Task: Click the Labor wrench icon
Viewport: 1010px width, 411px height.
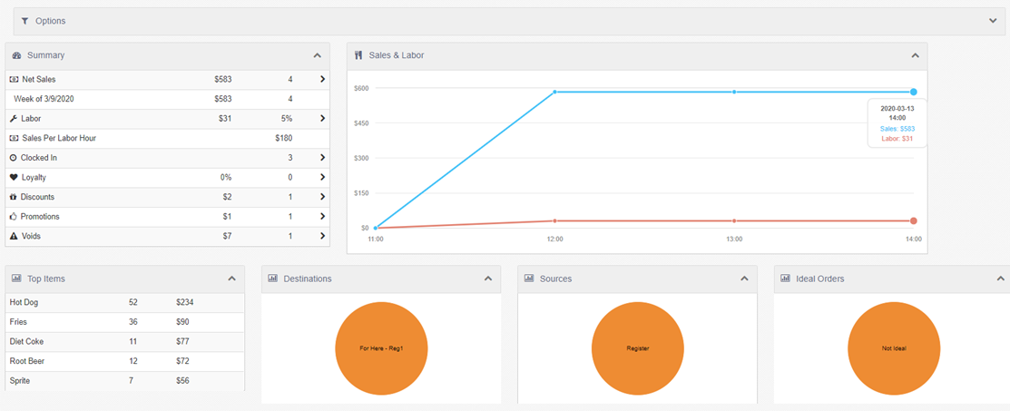Action: pyautogui.click(x=14, y=119)
